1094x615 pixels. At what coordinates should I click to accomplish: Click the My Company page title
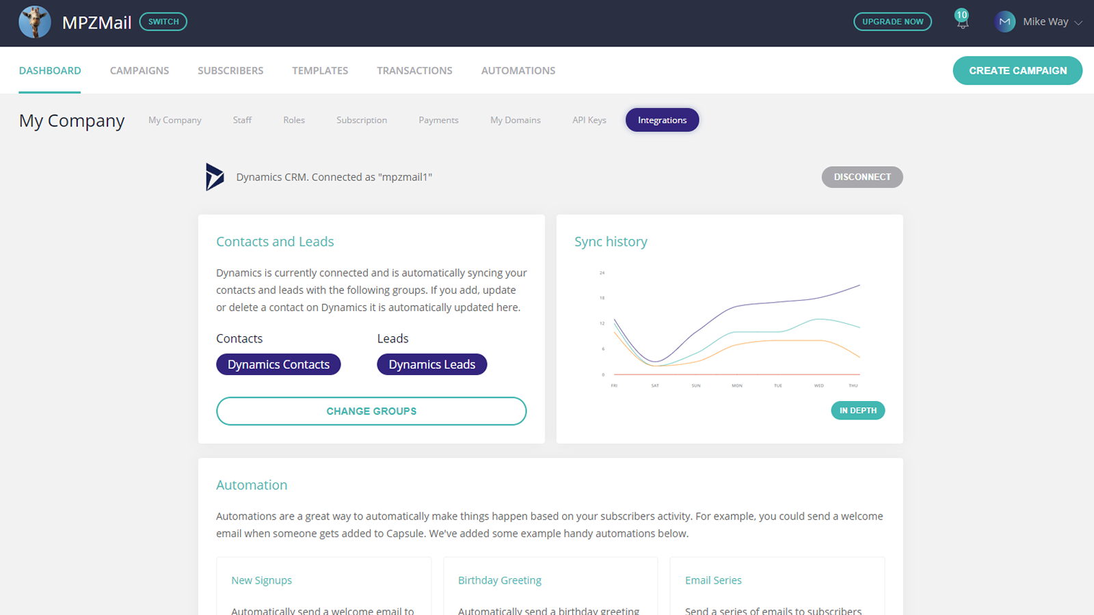coord(72,121)
